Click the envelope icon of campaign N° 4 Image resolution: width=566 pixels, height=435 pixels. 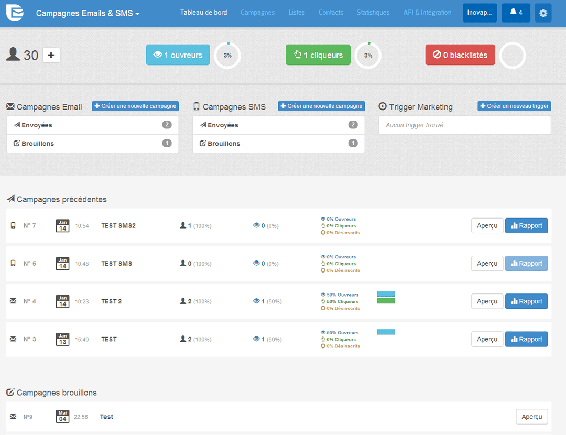pos(13,301)
